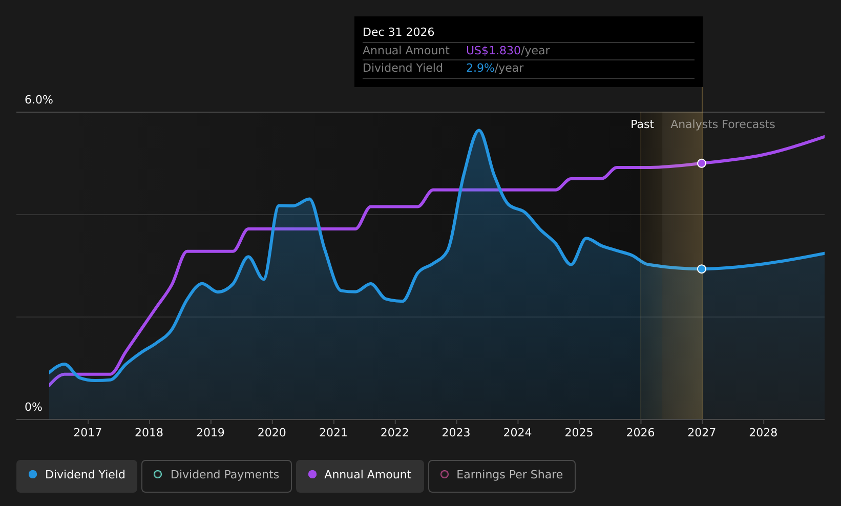The width and height of the screenshot is (841, 506).
Task: Enable the Dividend Payments series
Action: click(216, 476)
